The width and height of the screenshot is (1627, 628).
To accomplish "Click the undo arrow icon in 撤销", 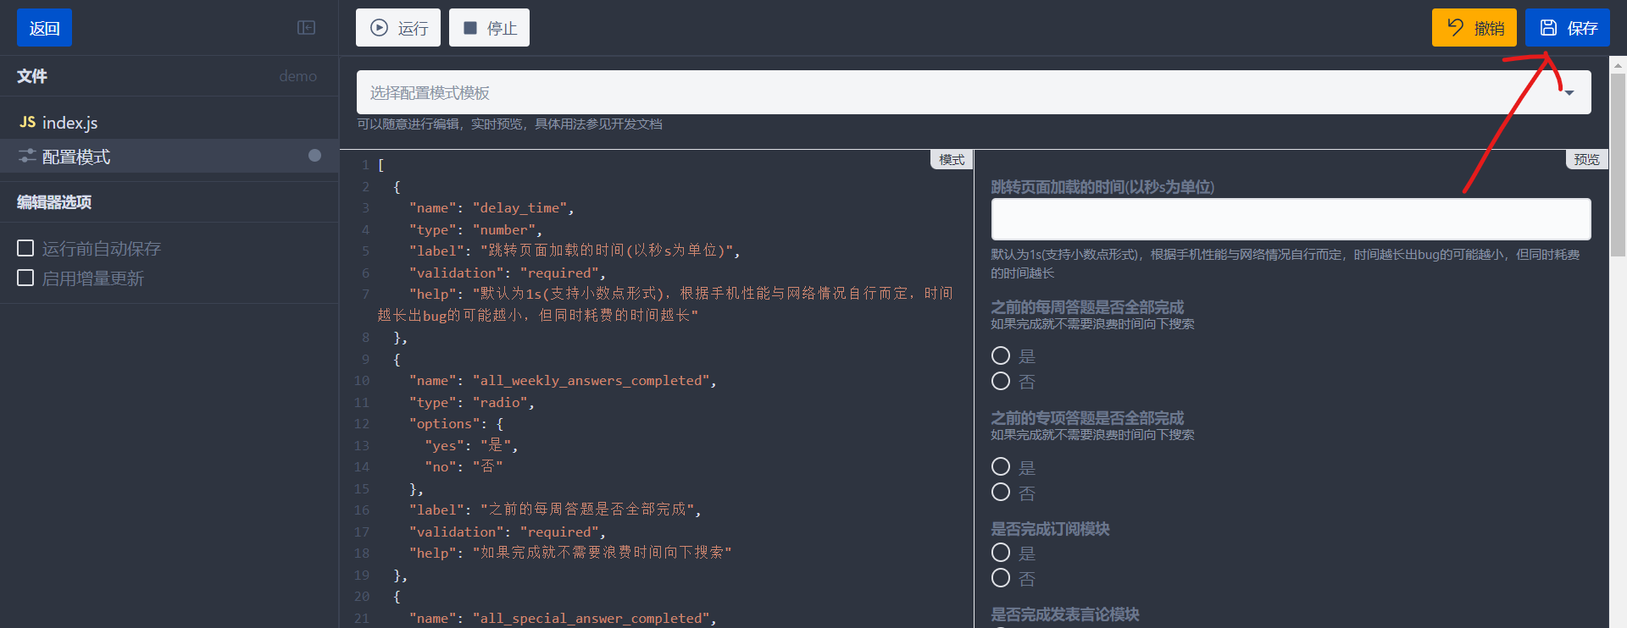I will (1455, 27).
